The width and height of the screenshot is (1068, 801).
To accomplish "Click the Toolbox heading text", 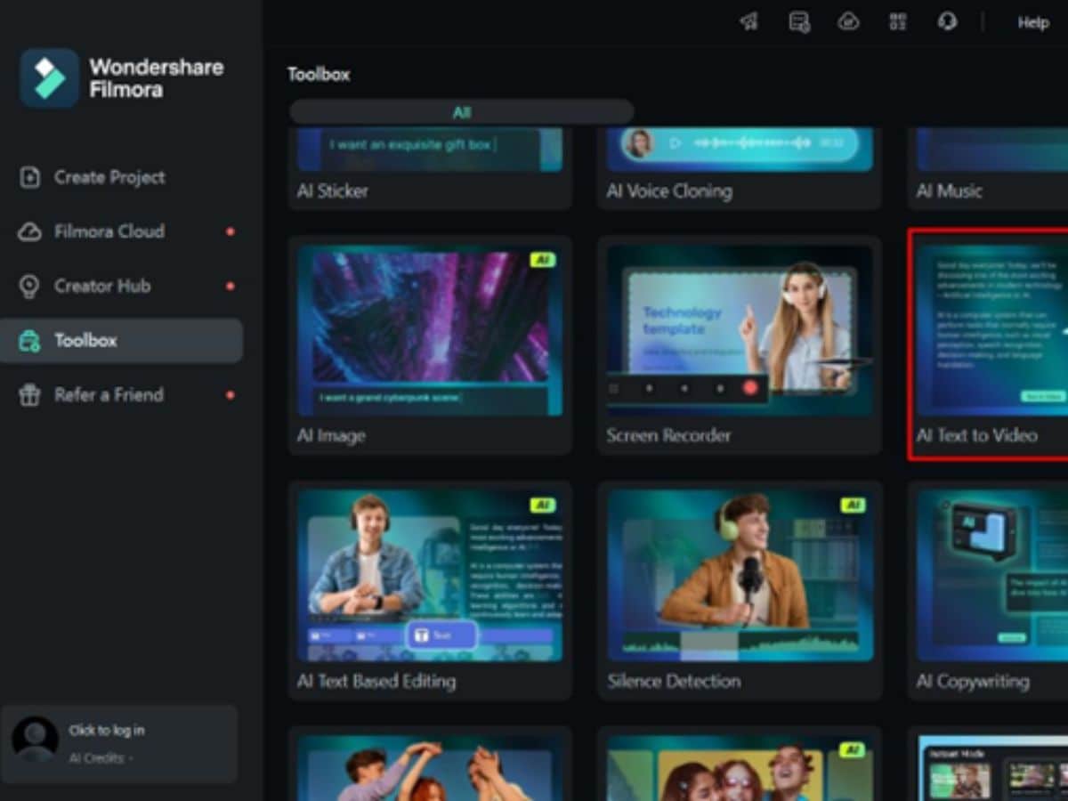I will [319, 75].
